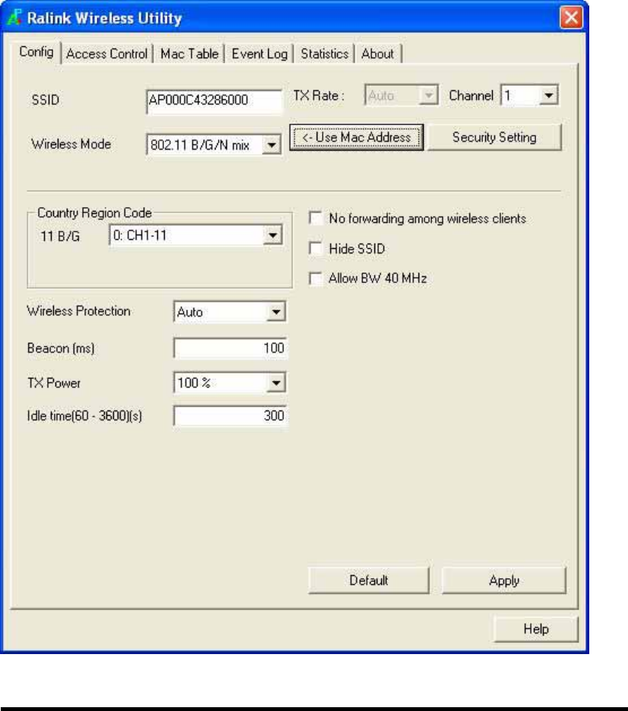628x711 pixels.
Task: Click the Wireless Mode label
Action: coord(71,144)
